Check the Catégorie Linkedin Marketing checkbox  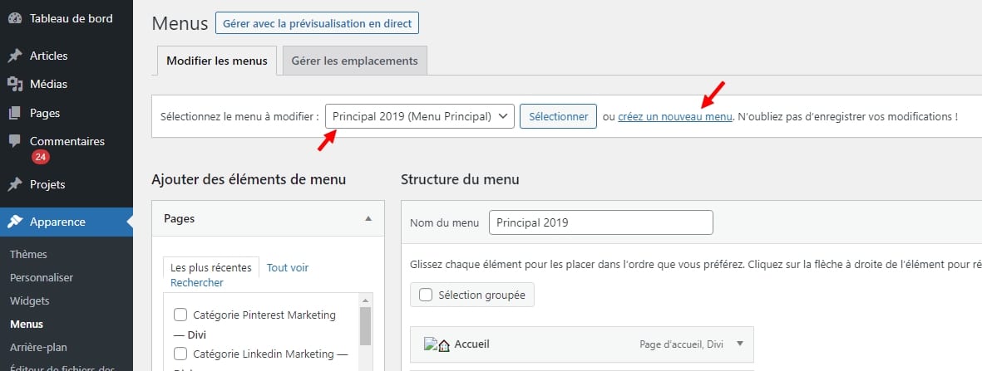(x=180, y=354)
